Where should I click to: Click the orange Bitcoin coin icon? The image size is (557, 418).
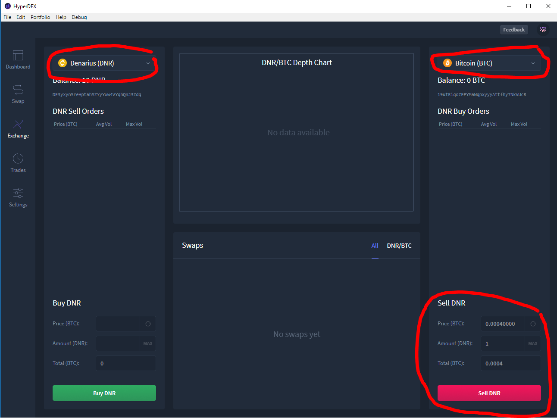click(x=447, y=63)
